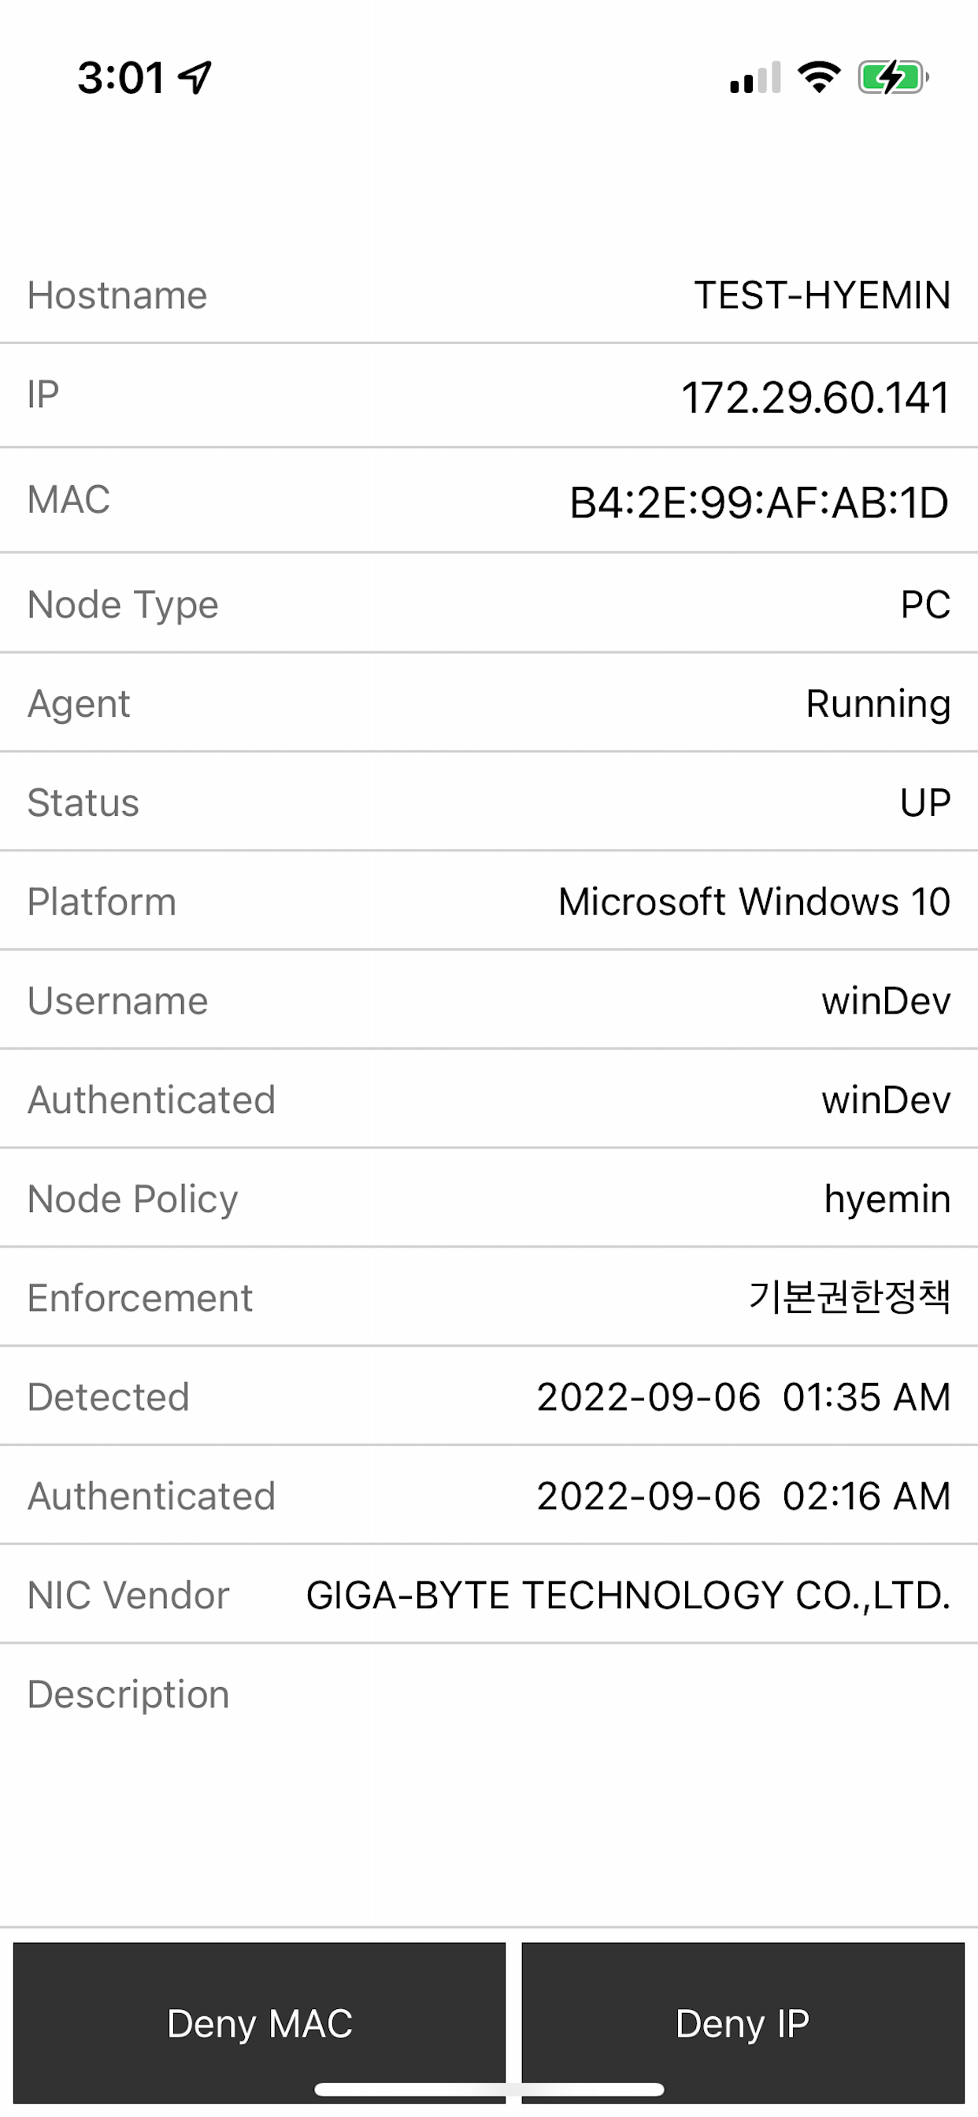The width and height of the screenshot is (978, 2117).
Task: Tap the Platform label
Action: pyautogui.click(x=102, y=902)
